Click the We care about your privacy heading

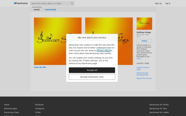point(92,37)
